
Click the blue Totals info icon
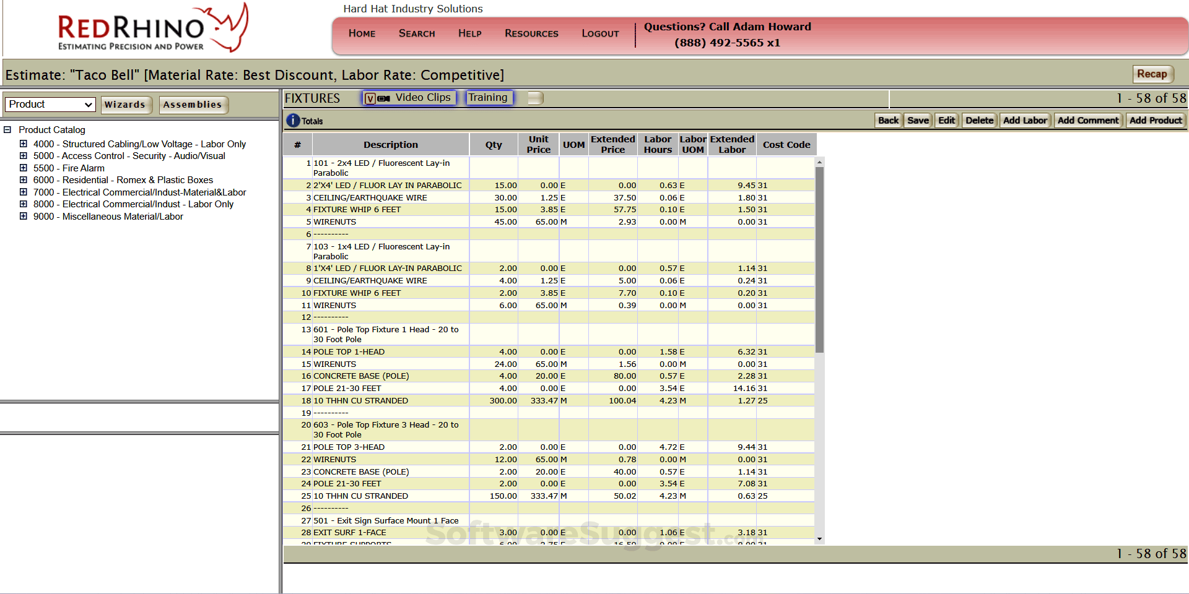coord(293,121)
